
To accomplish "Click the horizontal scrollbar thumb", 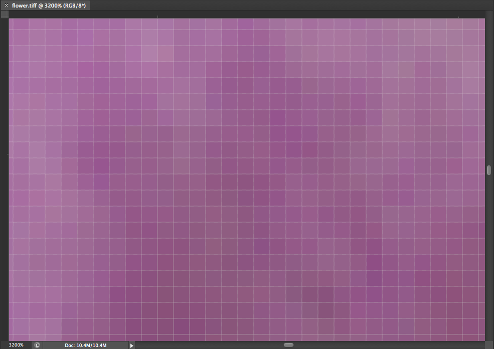I will 288,345.
